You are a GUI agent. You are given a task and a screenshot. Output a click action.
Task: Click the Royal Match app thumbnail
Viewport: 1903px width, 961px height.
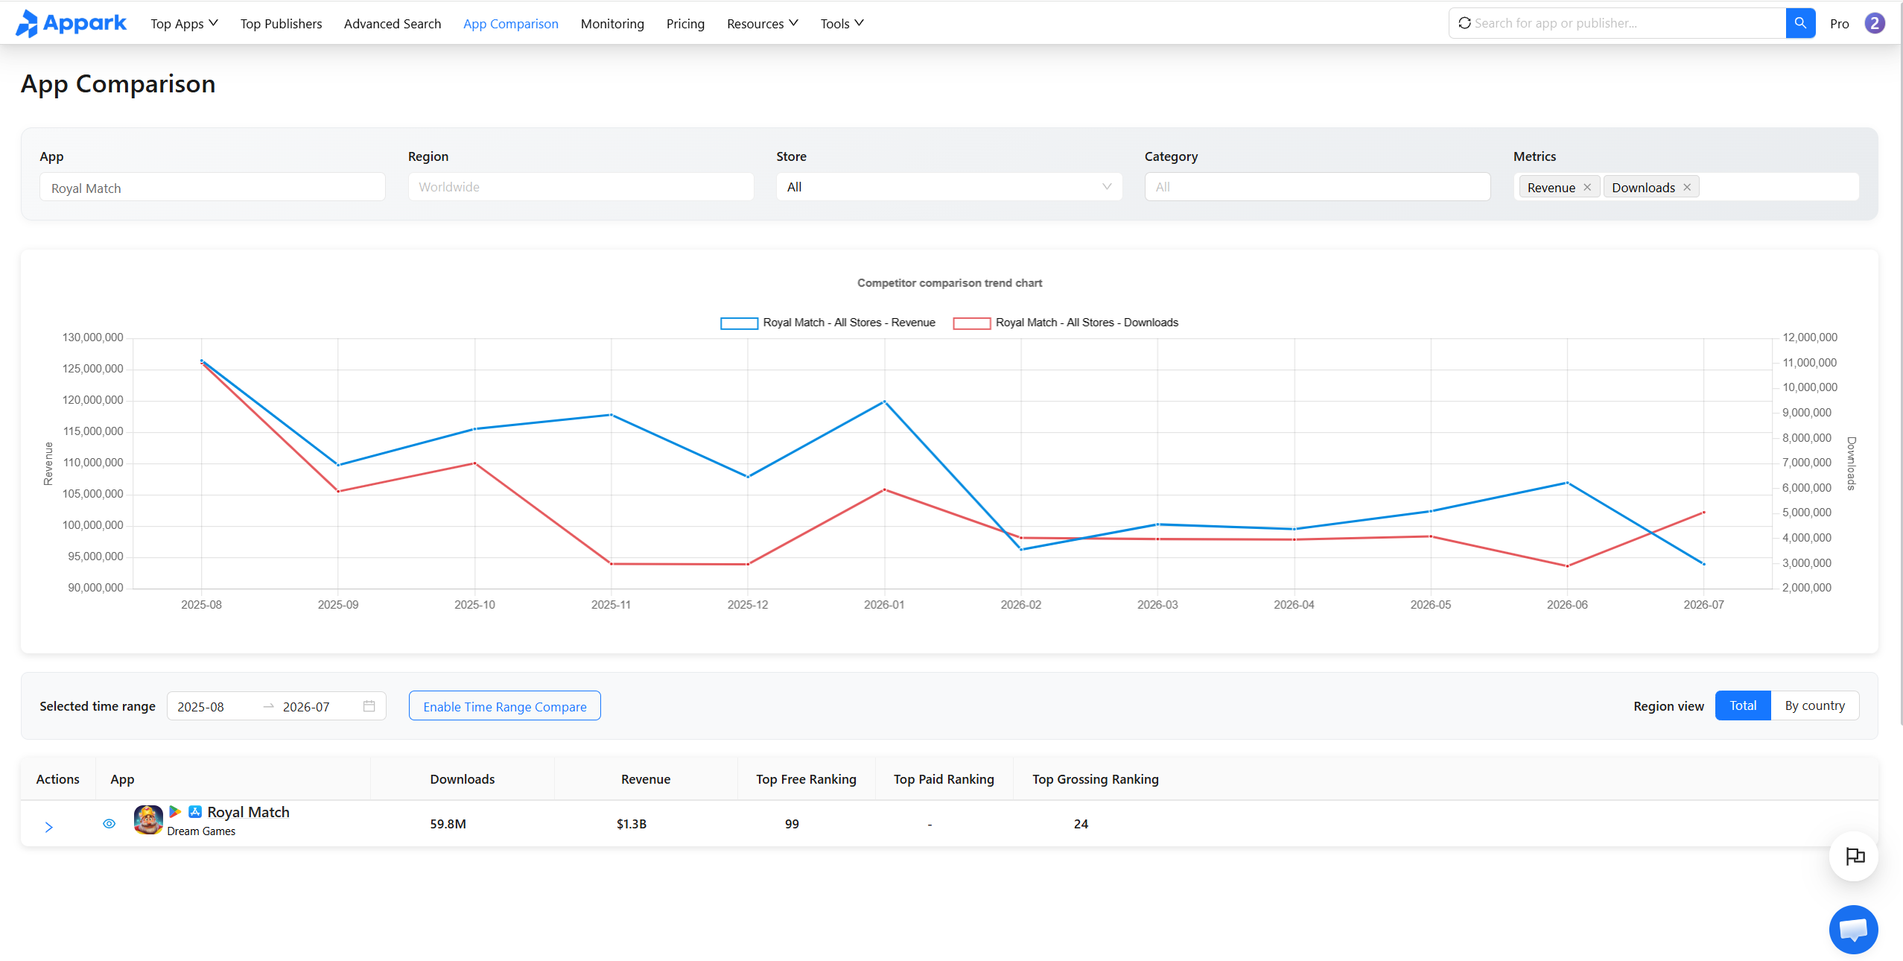148,820
